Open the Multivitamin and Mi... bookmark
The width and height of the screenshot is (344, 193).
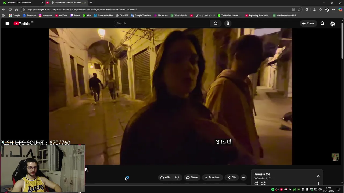coord(285,16)
